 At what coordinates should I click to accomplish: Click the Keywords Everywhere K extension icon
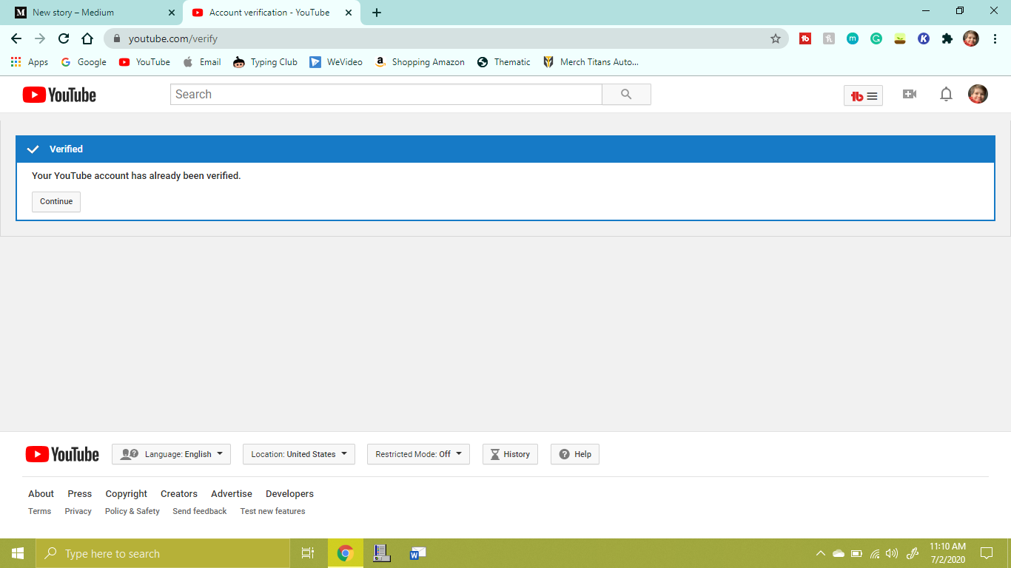pyautogui.click(x=924, y=38)
